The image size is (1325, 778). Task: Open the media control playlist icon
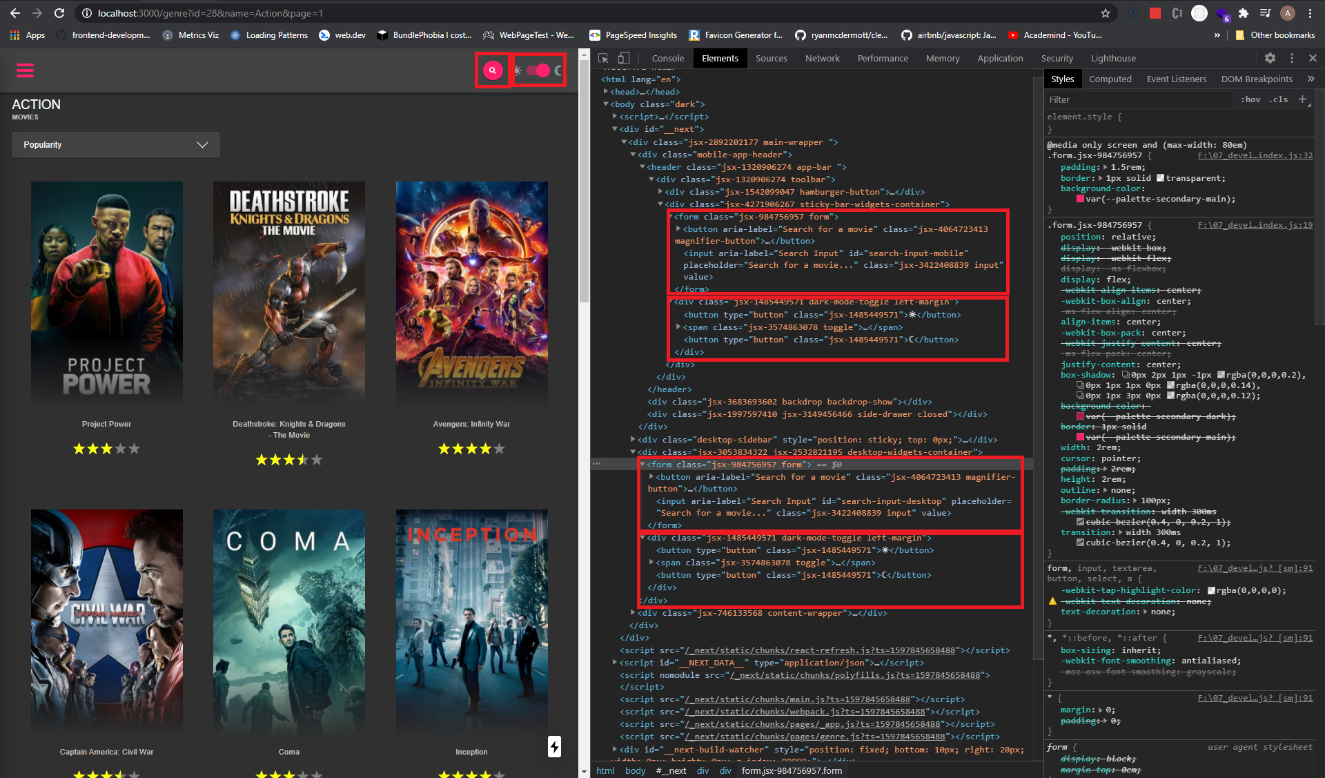[1265, 13]
